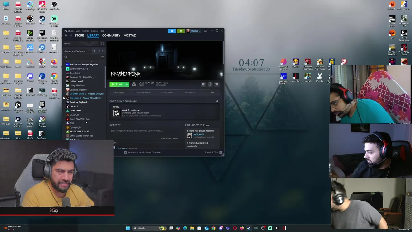Click the Phasmophobia game info icon
The width and height of the screenshot is (412, 232).
tap(210, 84)
